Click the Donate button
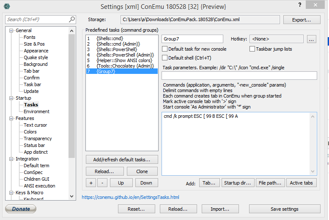The height and width of the screenshot is (220, 329). [21, 209]
